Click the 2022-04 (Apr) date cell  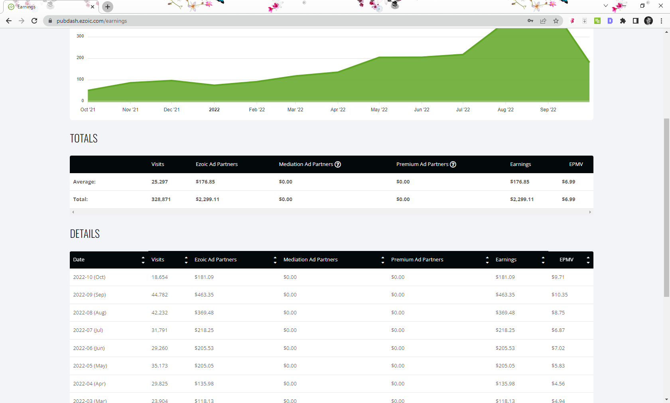[89, 384]
